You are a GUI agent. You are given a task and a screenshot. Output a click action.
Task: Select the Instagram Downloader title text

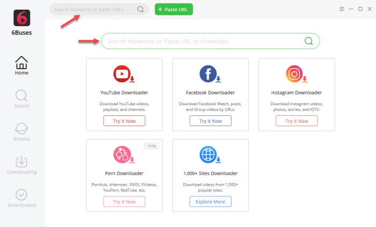297,93
